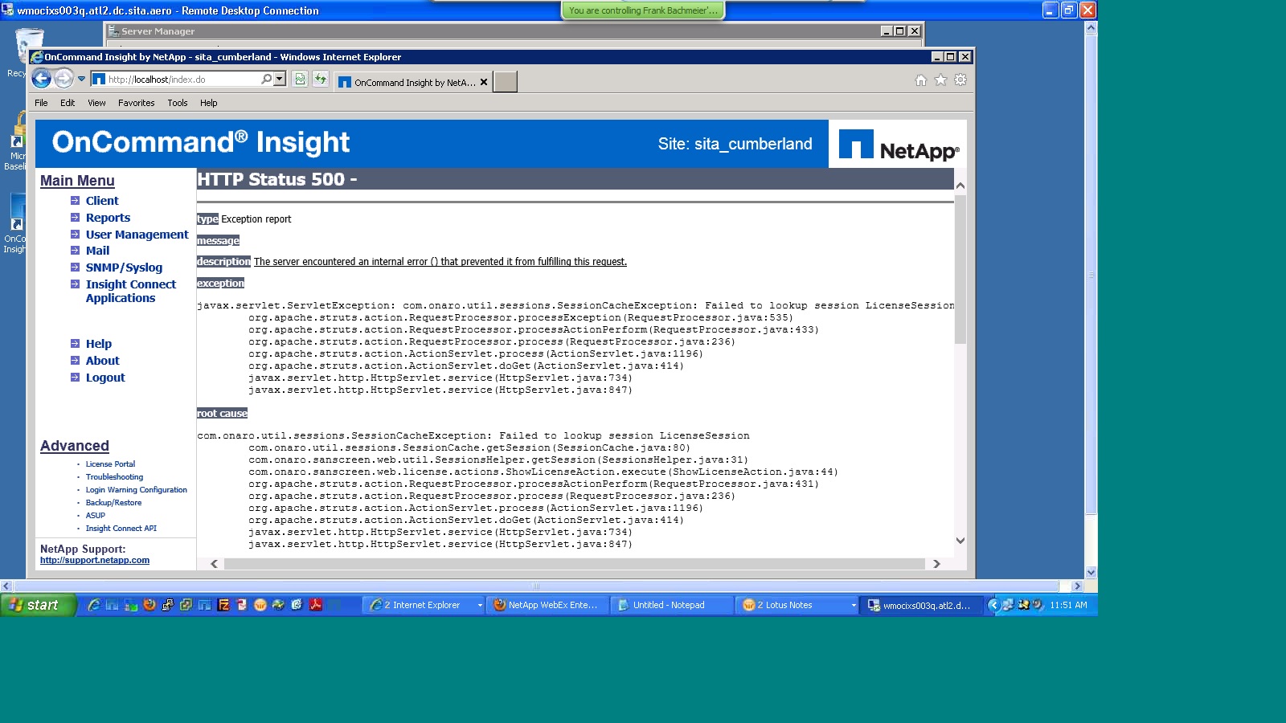Refresh the page with the green arrows icon

point(321,79)
